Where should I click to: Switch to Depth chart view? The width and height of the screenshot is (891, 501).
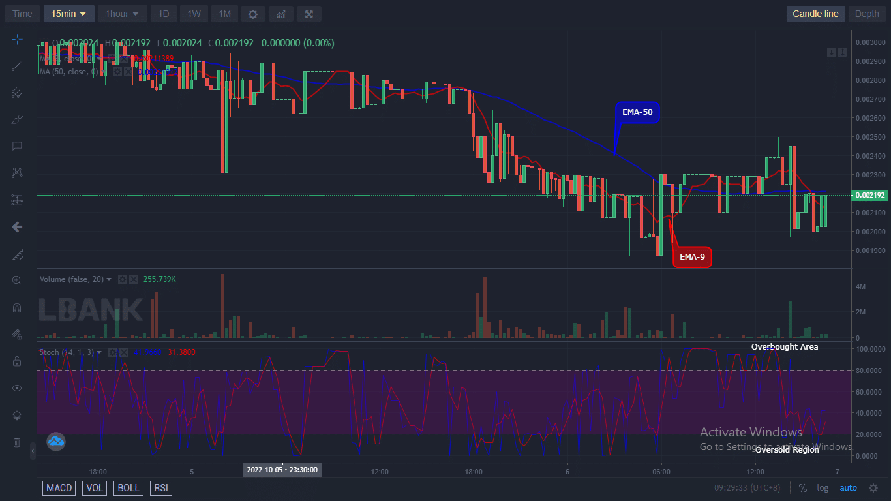point(867,14)
